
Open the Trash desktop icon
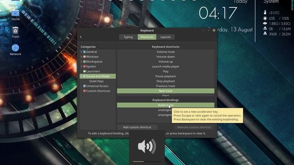point(15,31)
